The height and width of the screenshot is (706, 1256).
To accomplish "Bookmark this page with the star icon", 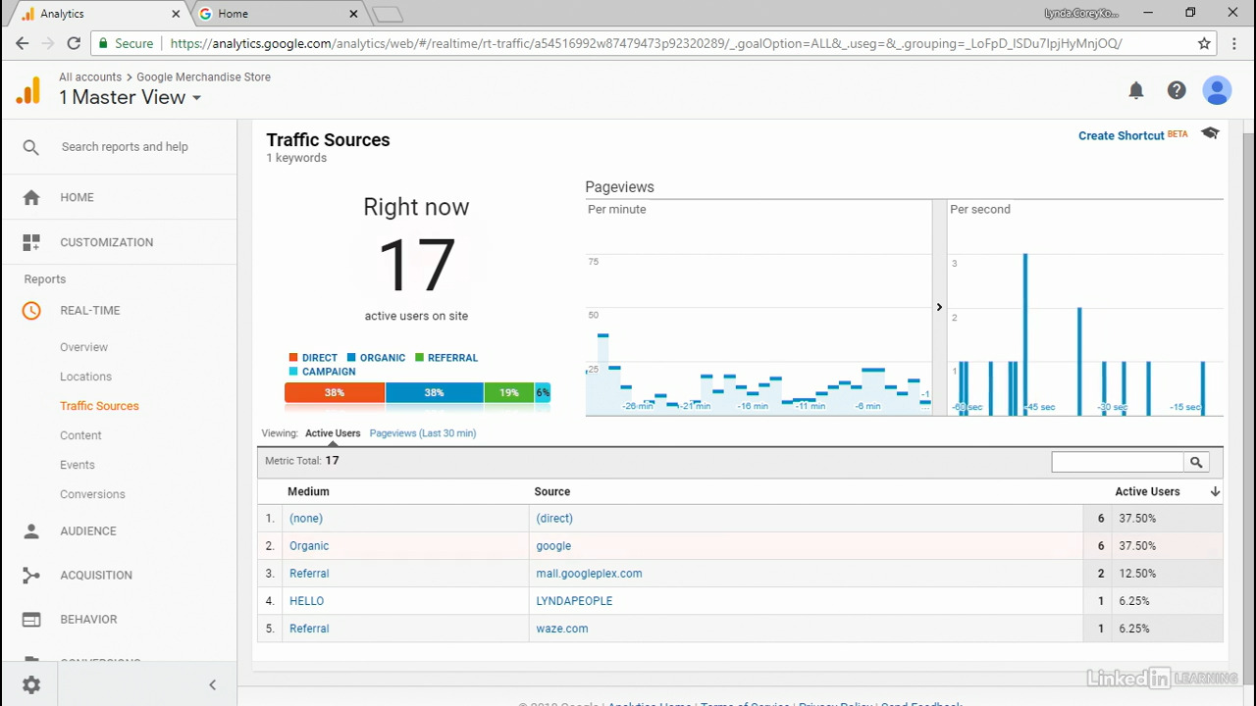I will point(1204,43).
